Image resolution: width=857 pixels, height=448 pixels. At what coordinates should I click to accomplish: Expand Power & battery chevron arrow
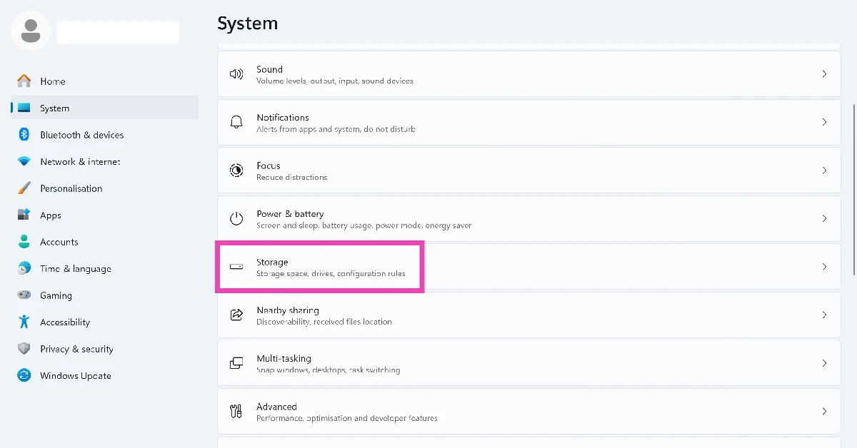824,219
